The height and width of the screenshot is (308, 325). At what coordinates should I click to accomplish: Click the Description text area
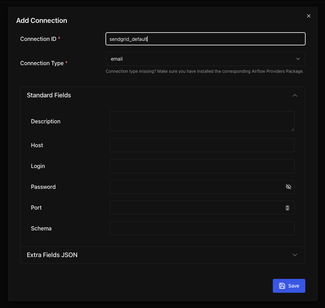pyautogui.click(x=202, y=121)
